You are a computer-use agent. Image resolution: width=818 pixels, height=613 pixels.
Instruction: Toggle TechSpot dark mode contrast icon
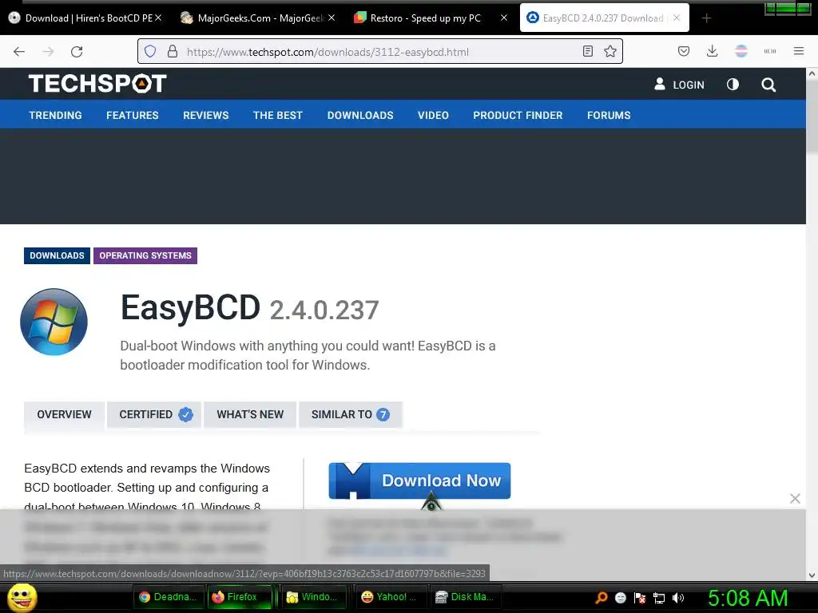tap(733, 85)
